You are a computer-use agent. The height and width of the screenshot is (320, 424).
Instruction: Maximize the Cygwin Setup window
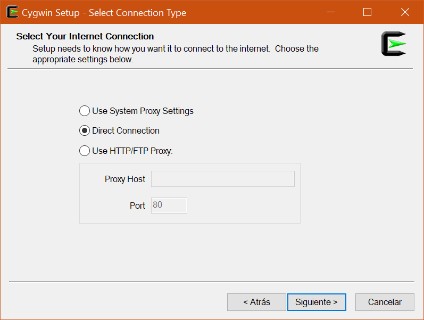[x=367, y=12]
